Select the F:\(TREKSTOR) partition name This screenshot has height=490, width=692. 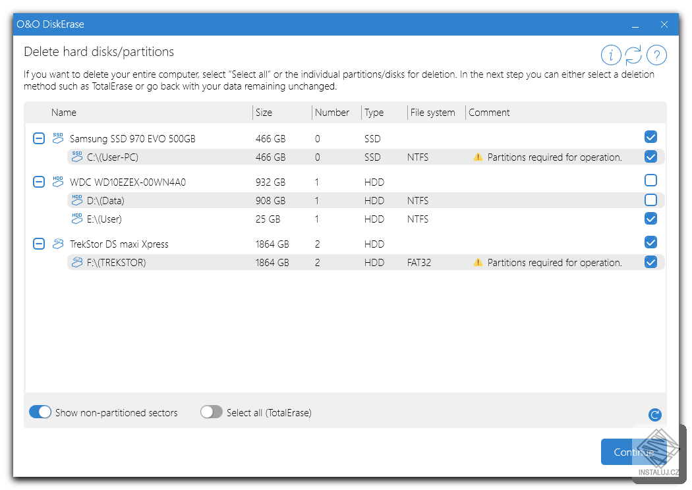point(117,263)
